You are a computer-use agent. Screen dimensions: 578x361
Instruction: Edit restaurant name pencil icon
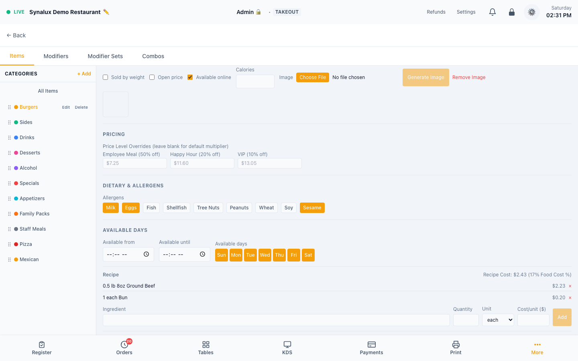[106, 12]
